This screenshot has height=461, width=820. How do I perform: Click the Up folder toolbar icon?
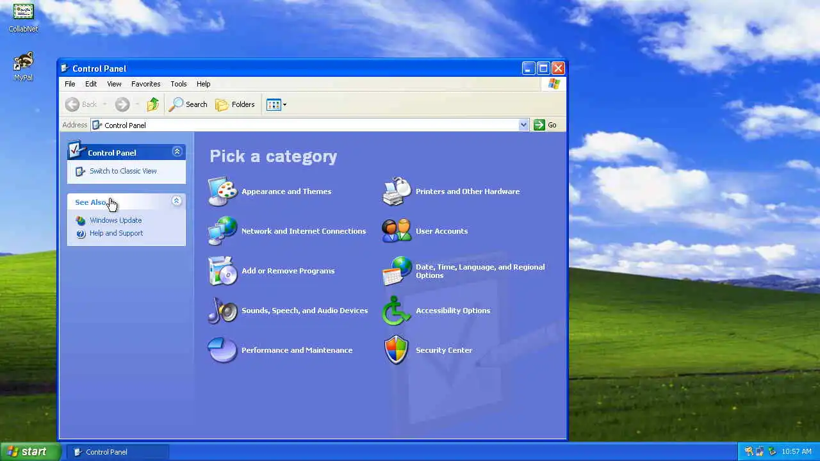(x=152, y=104)
